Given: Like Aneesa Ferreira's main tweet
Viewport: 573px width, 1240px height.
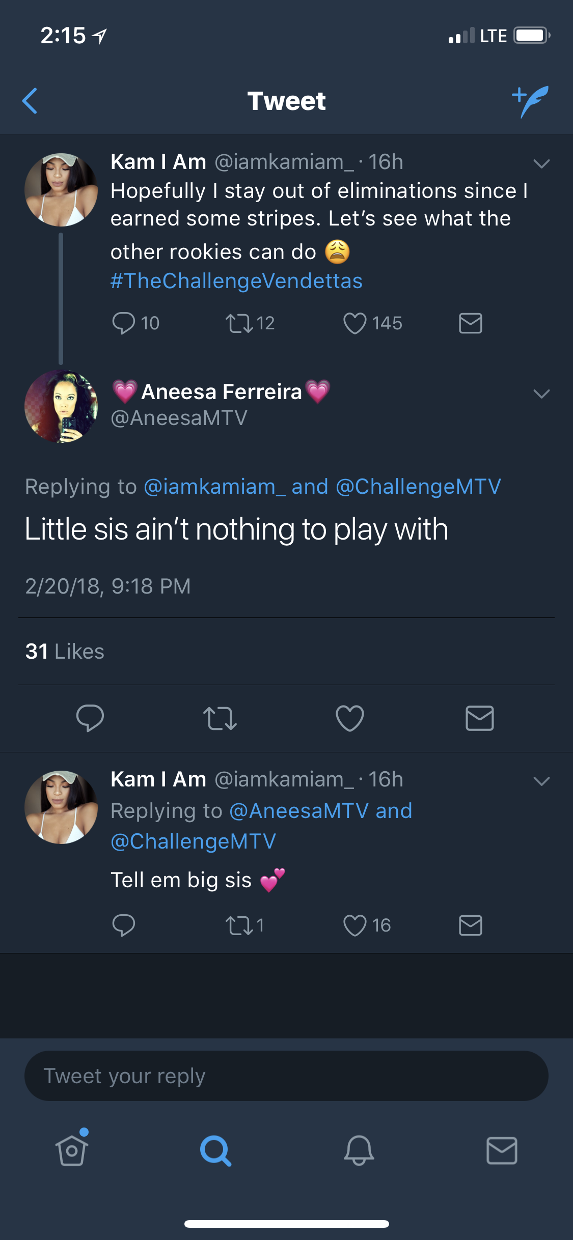Looking at the screenshot, I should click(x=350, y=718).
